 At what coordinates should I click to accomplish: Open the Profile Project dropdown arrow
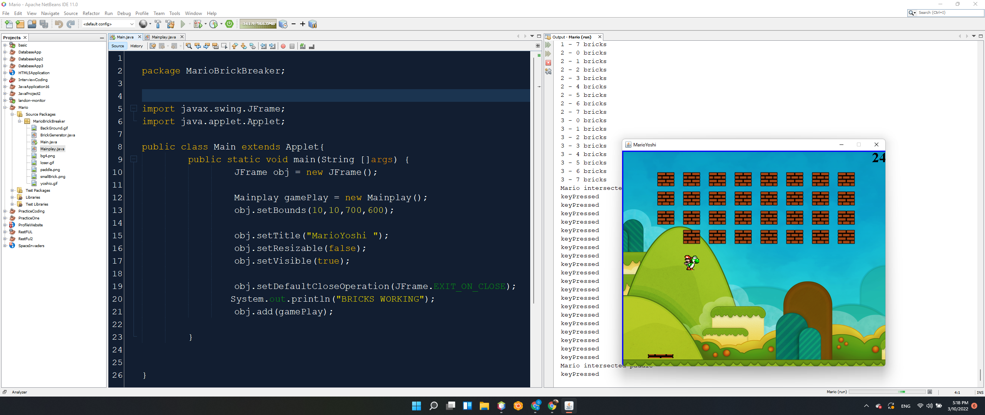pyautogui.click(x=221, y=24)
